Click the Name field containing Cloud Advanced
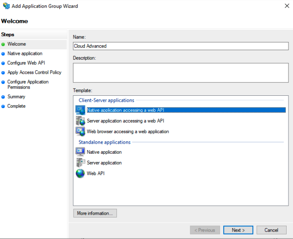293x239 pixels. pyautogui.click(x=180, y=46)
